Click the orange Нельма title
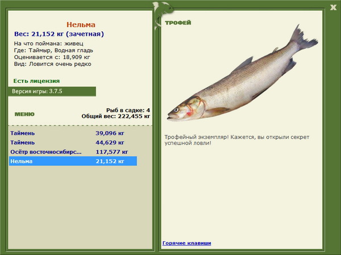 tap(81, 25)
